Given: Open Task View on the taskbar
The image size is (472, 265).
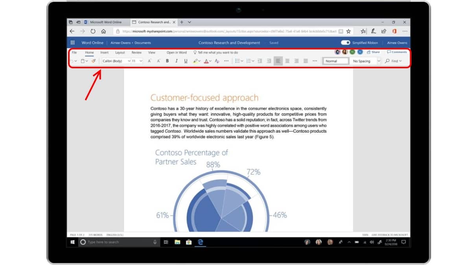Looking at the screenshot, I should (166, 242).
